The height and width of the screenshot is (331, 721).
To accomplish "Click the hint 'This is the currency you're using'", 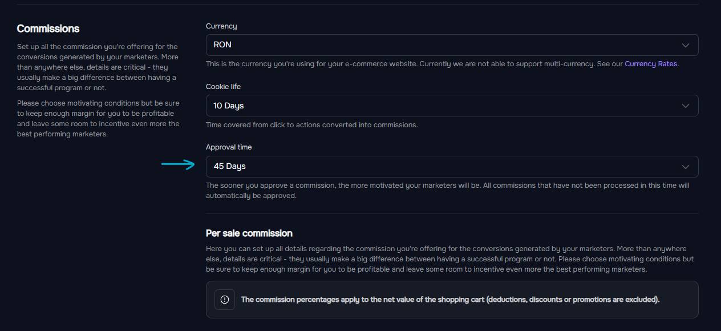I will [x=442, y=64].
